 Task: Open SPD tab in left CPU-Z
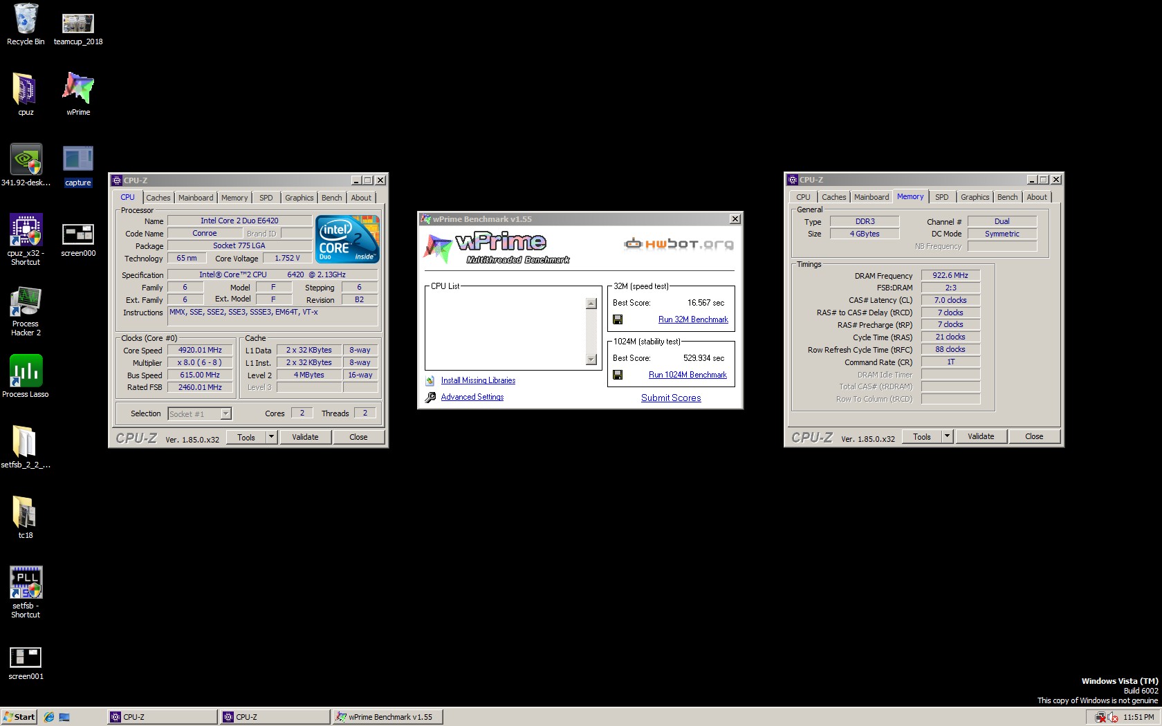click(x=266, y=198)
